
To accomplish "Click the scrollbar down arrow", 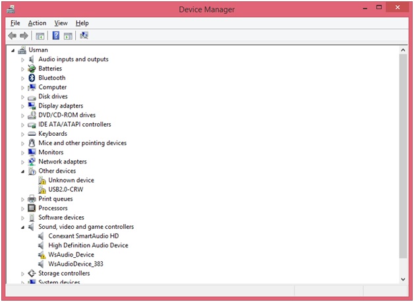I will [x=403, y=280].
